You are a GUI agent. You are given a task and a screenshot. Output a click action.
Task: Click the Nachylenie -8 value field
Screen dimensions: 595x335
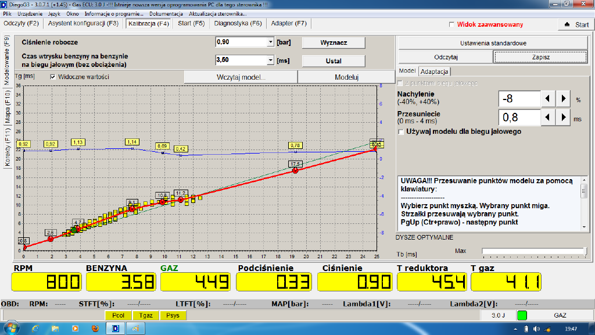(519, 99)
